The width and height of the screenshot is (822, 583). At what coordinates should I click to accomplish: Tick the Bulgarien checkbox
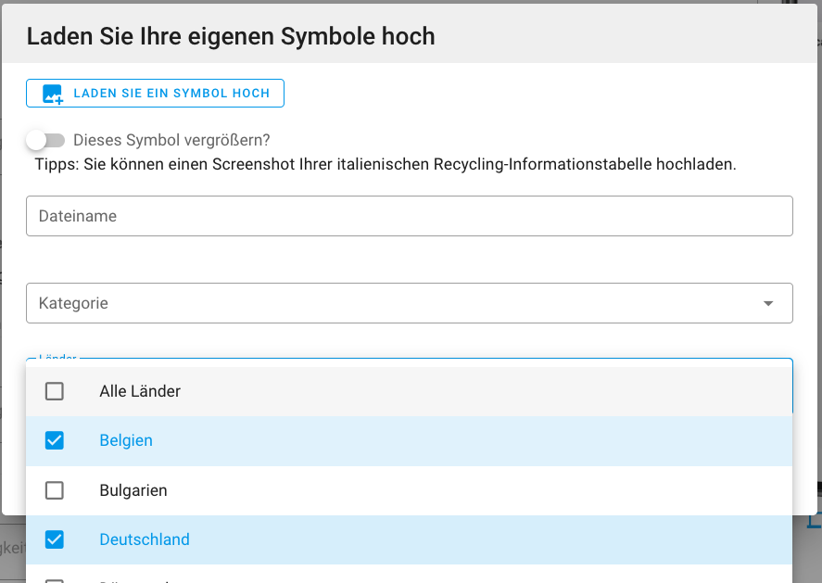[x=55, y=490]
